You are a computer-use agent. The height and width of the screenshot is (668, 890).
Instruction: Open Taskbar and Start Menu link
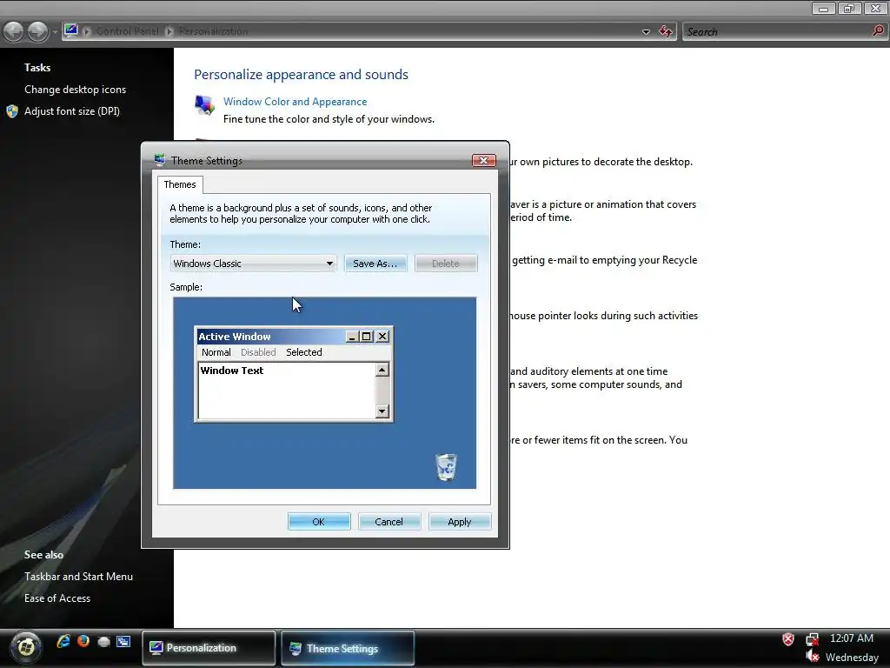(x=78, y=577)
